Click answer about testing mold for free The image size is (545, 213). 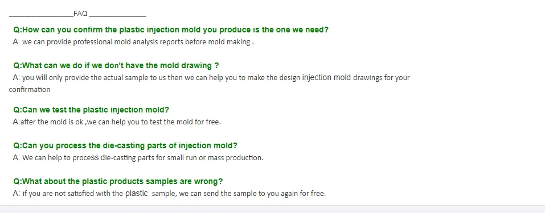(117, 122)
